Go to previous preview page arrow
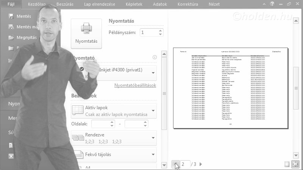Screen dimensions: 303x170 coord(175,164)
